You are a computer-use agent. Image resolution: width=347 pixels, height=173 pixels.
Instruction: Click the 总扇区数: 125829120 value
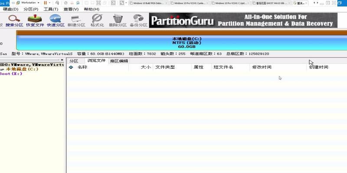coord(248,54)
